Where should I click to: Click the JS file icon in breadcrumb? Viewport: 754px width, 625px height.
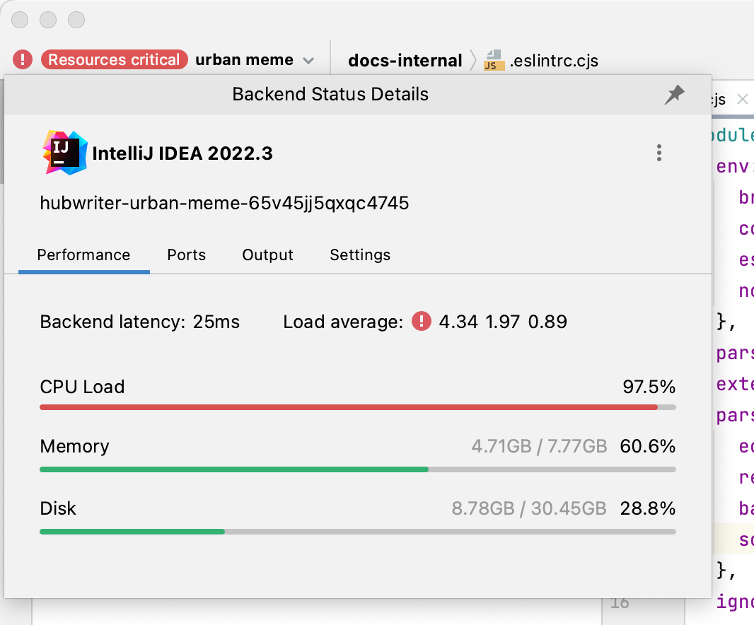494,60
